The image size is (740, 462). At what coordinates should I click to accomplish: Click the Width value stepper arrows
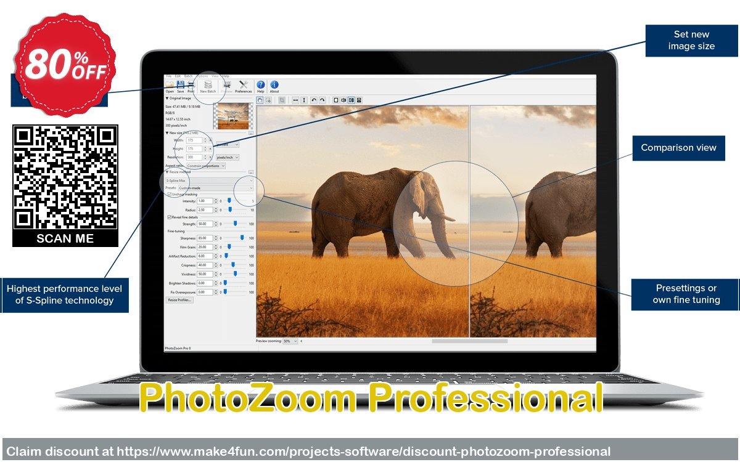tap(205, 140)
